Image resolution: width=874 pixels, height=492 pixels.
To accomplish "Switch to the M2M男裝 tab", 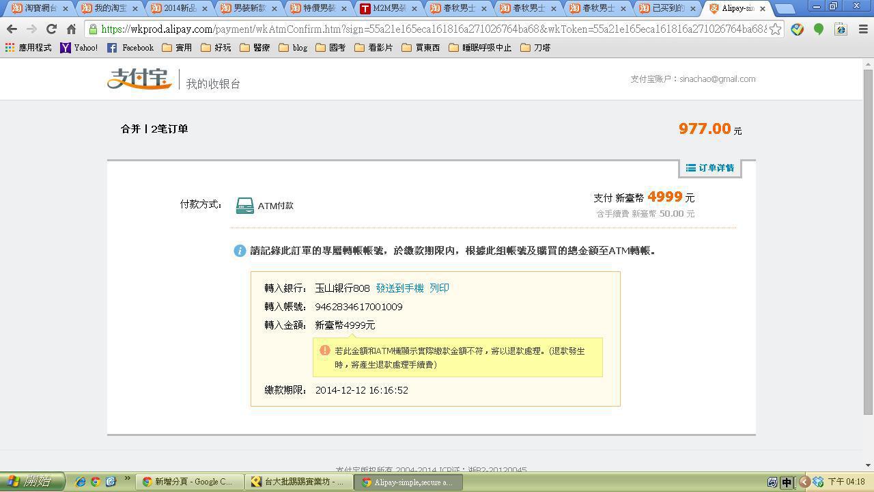I will [x=388, y=8].
